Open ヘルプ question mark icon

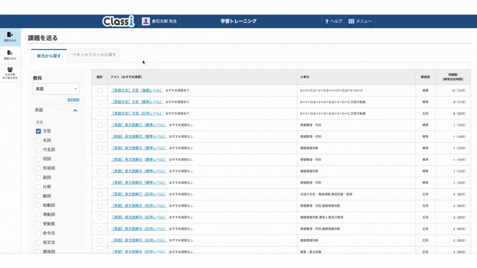pos(327,22)
